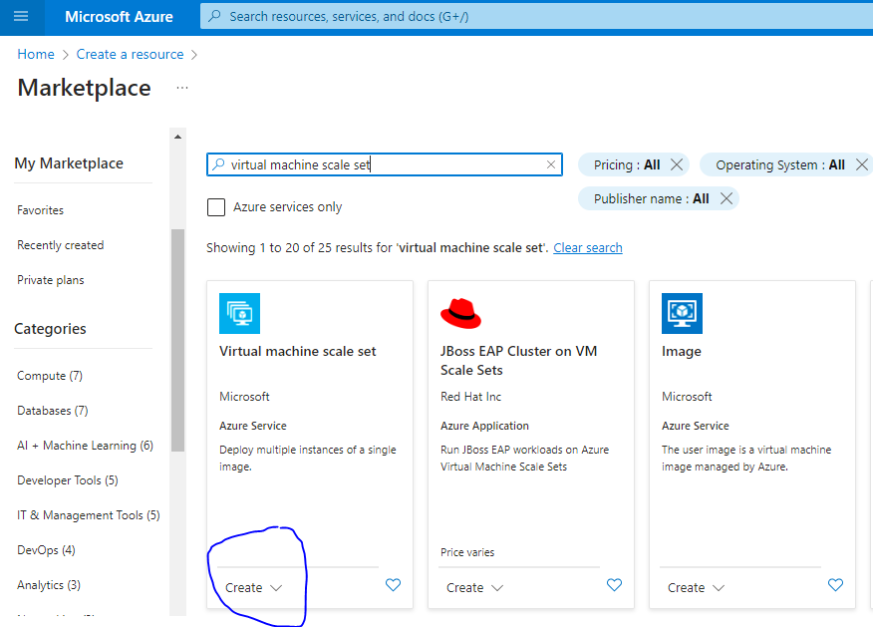Image resolution: width=873 pixels, height=627 pixels.
Task: Expand Create dropdown for JBoss EAP Cluster
Action: click(x=475, y=588)
